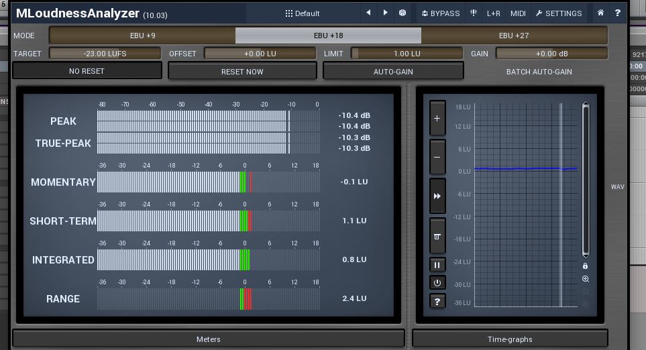Pause the time-graph

coord(437,265)
